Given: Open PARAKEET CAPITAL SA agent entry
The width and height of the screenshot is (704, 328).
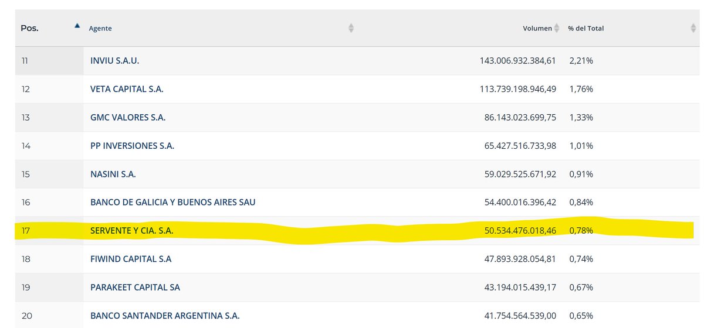Looking at the screenshot, I should tap(135, 287).
